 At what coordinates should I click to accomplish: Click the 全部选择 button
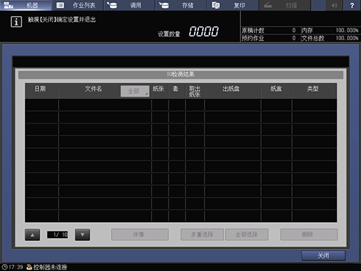point(246,235)
